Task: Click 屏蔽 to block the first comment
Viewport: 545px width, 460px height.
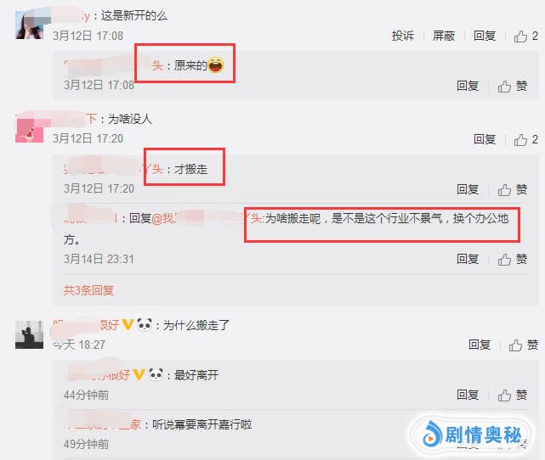Action: (x=444, y=36)
